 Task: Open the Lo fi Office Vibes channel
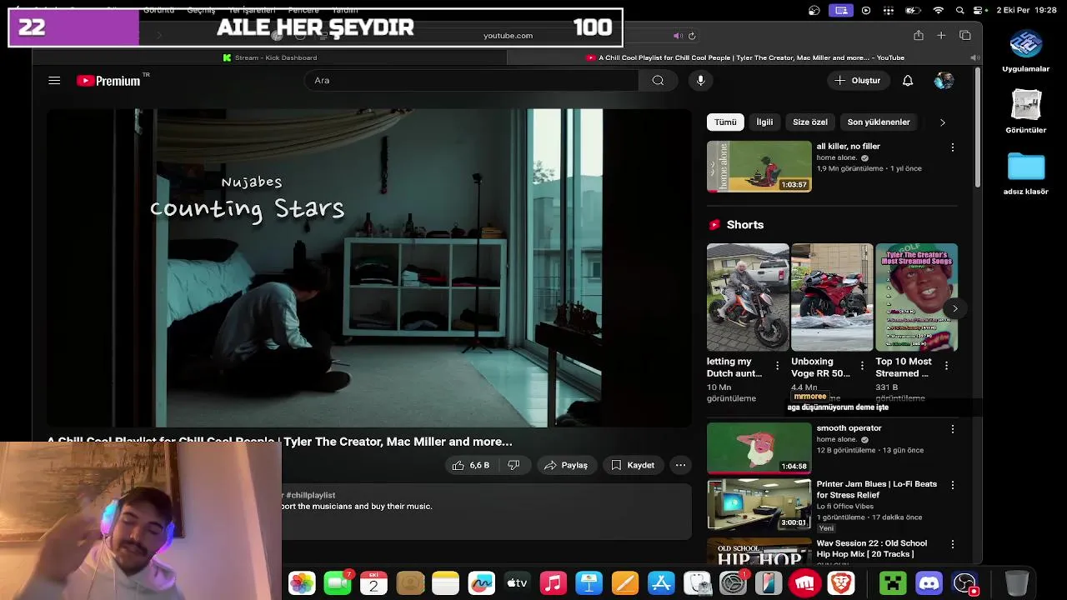845,506
